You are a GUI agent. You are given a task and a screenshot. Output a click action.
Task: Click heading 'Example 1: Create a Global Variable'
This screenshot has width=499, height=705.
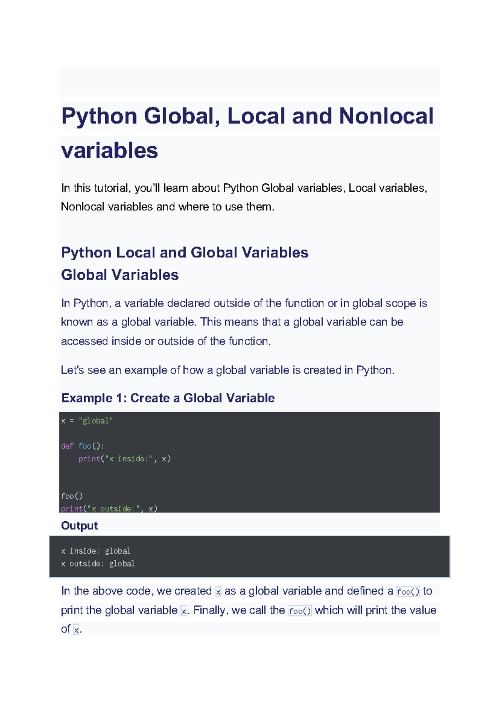(168, 398)
